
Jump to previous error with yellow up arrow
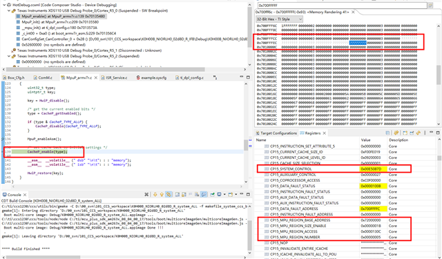tap(162, 195)
